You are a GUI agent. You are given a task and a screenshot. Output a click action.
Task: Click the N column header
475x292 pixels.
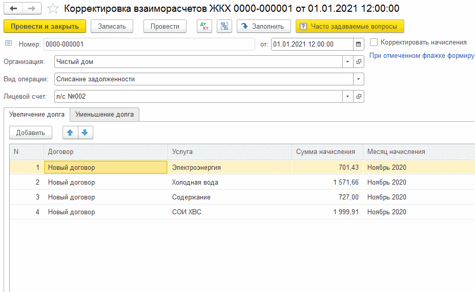click(x=27, y=152)
